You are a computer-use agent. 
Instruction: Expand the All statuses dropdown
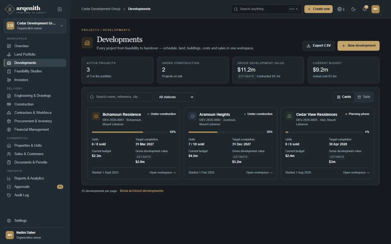pos(174,97)
